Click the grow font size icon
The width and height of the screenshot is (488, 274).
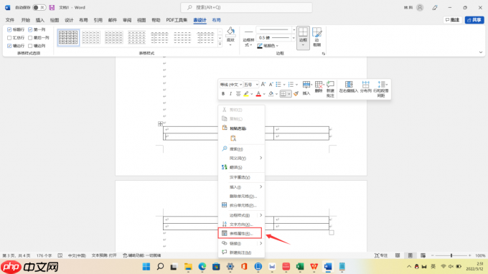pyautogui.click(x=263, y=85)
